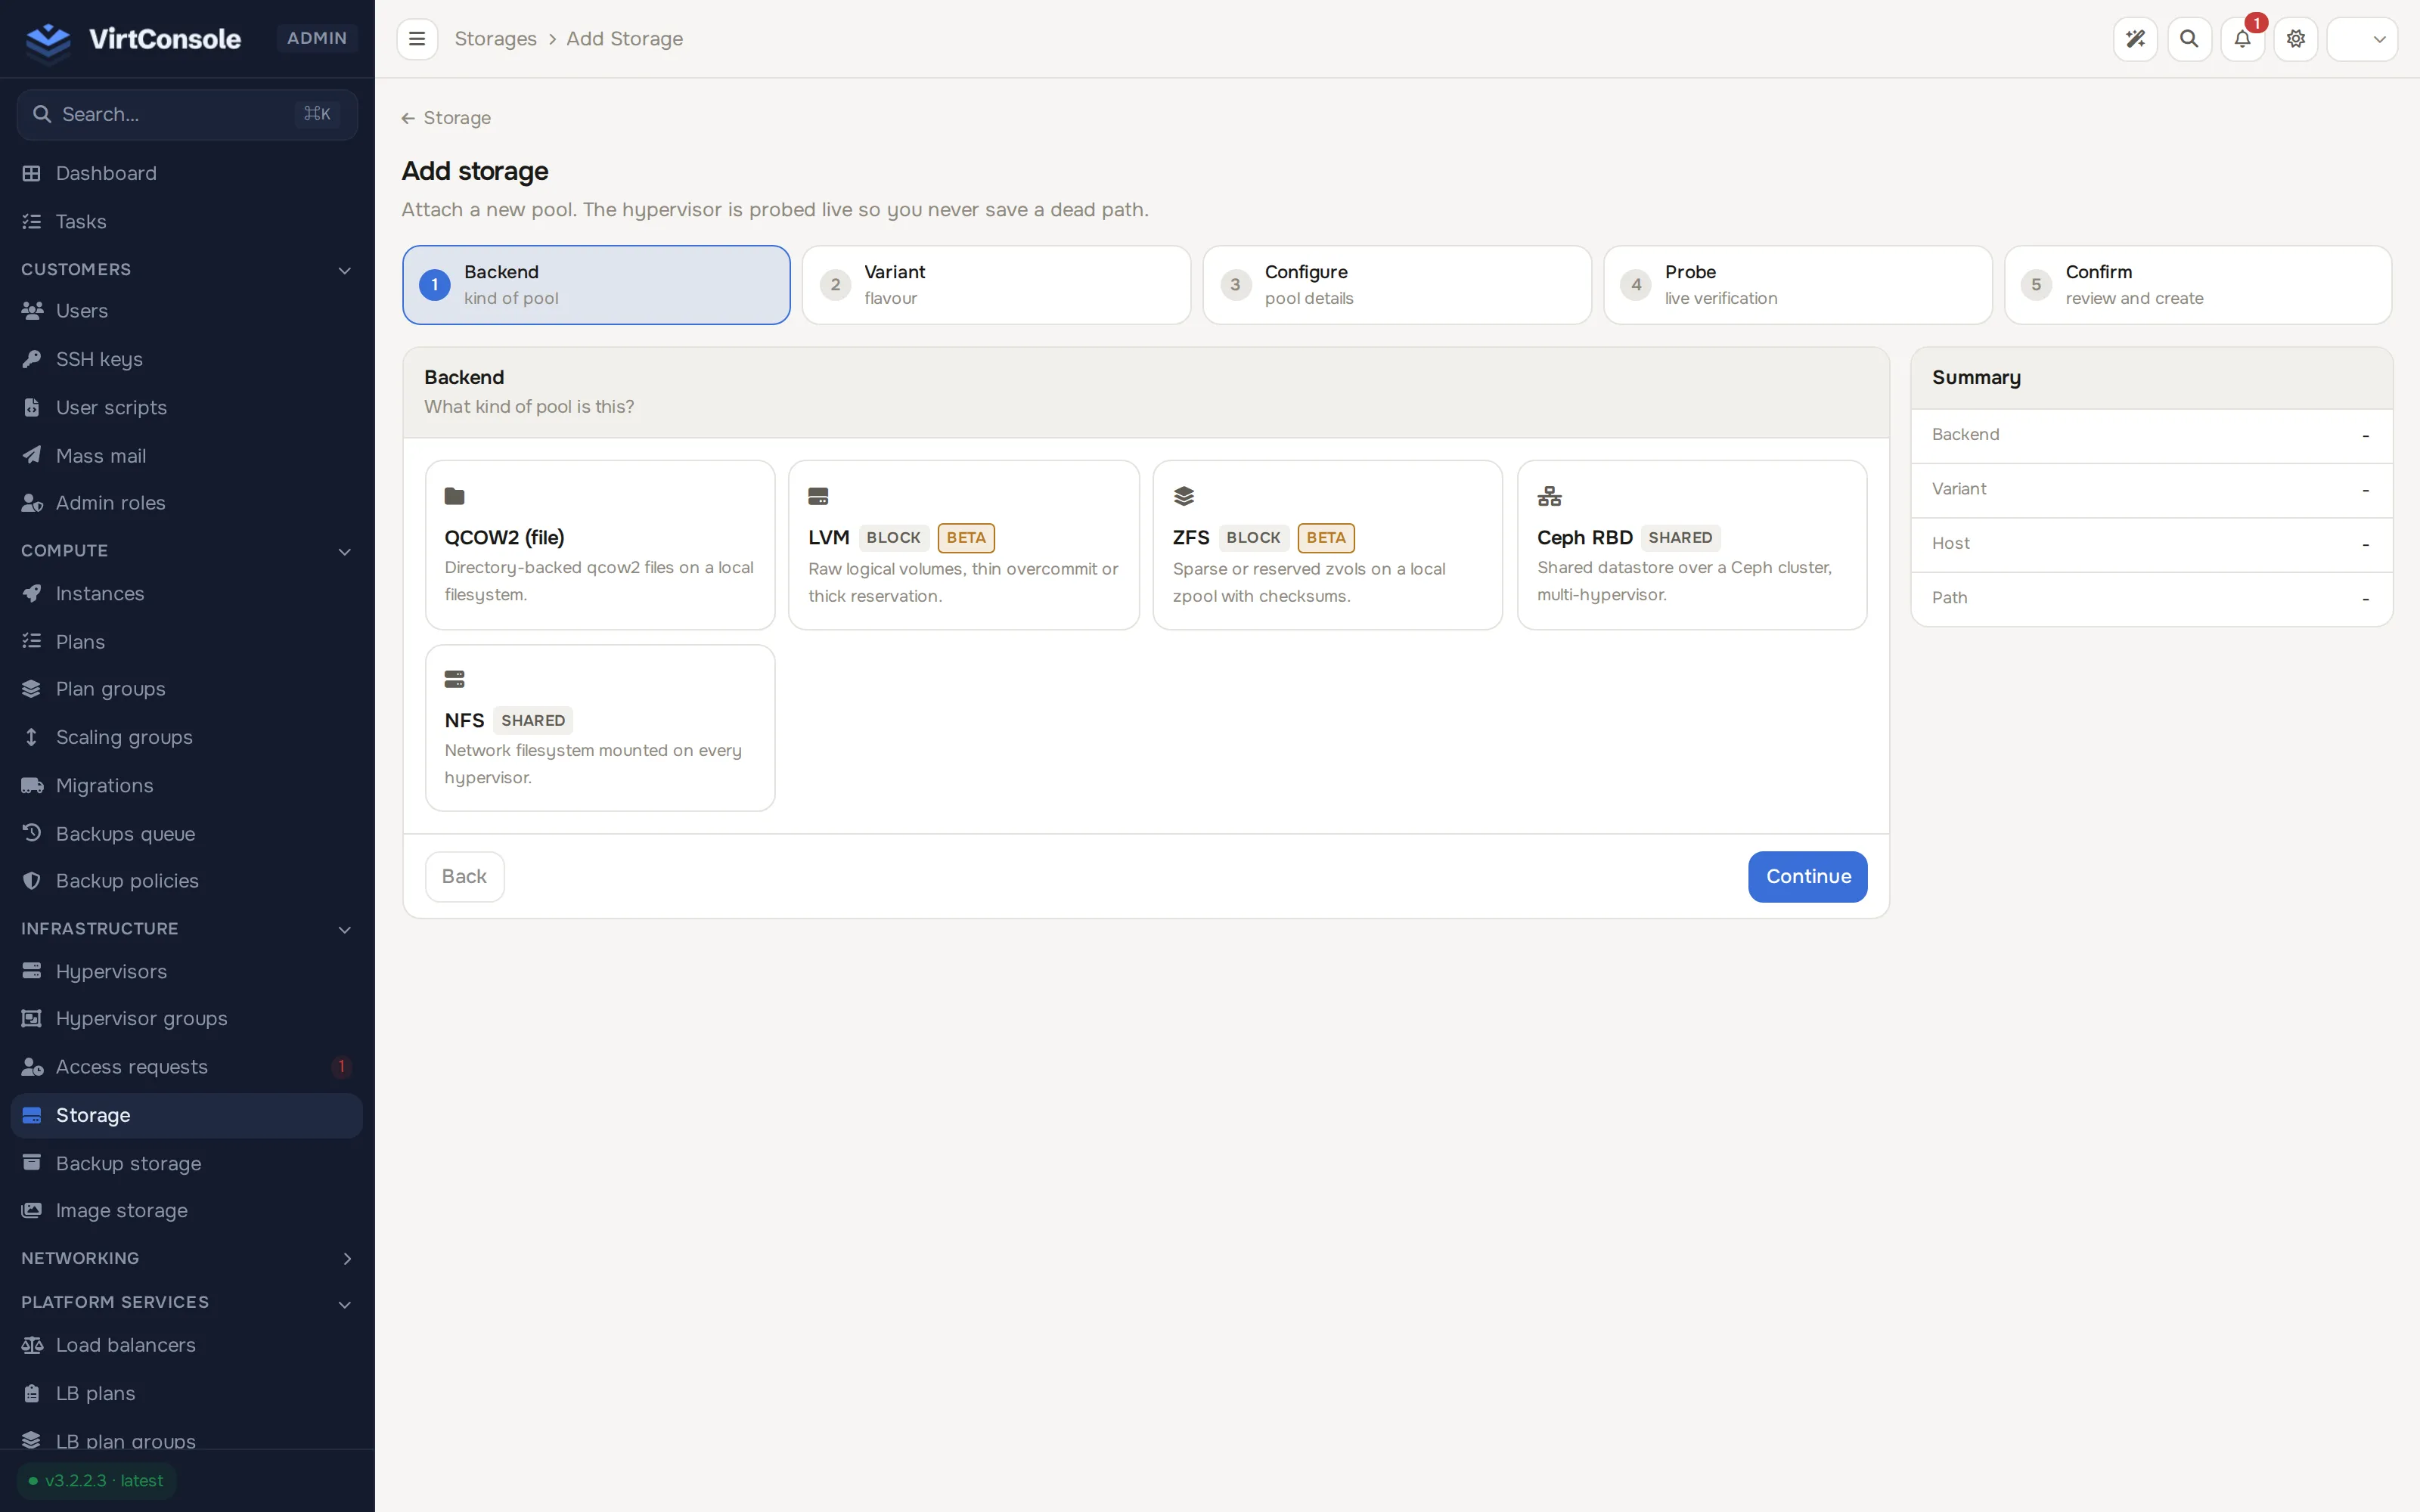Click the Backups queue history icon

point(32,833)
